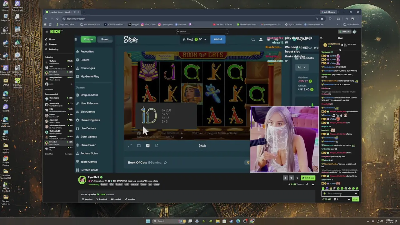Open Kick account avatar menu
Viewport: 400px width, 225px height.
354,32
